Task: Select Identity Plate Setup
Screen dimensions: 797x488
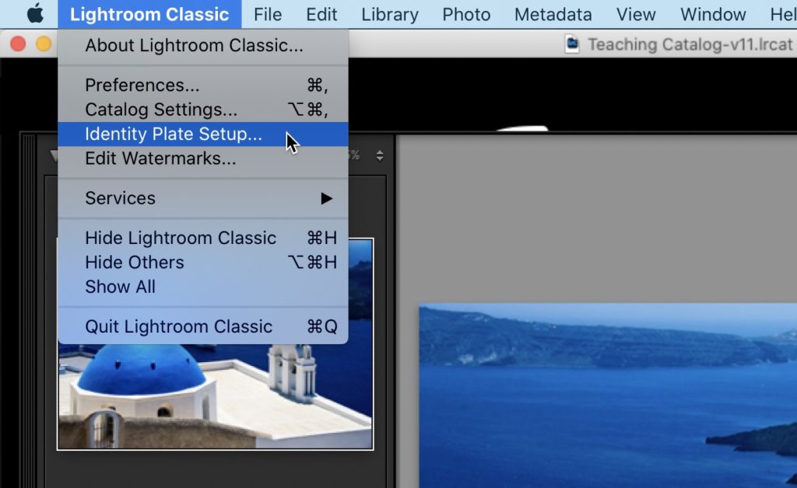Action: coord(203,134)
